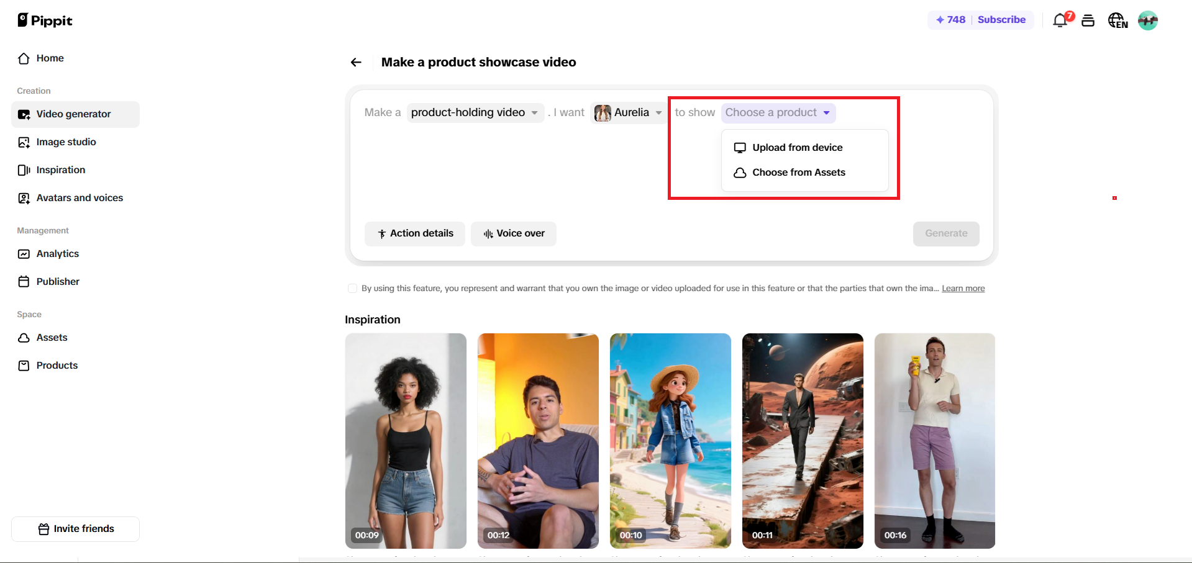Image resolution: width=1192 pixels, height=563 pixels.
Task: Collapse the Choose a product dropdown
Action: [x=778, y=112]
